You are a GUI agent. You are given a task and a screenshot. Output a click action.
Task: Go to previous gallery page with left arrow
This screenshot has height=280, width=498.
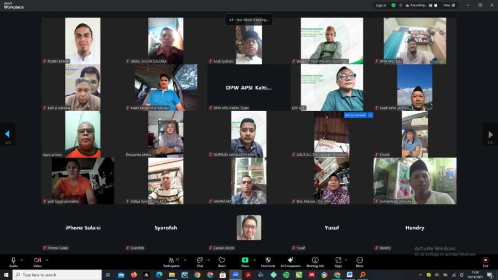click(7, 134)
